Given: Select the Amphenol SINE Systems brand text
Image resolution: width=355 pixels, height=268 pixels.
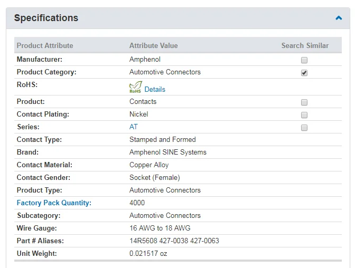Looking at the screenshot, I should coord(168,152).
